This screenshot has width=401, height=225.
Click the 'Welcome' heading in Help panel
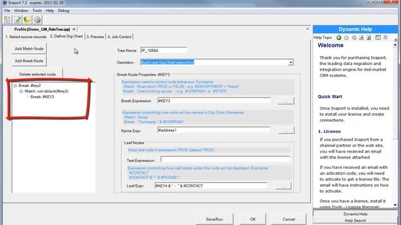(x=330, y=46)
